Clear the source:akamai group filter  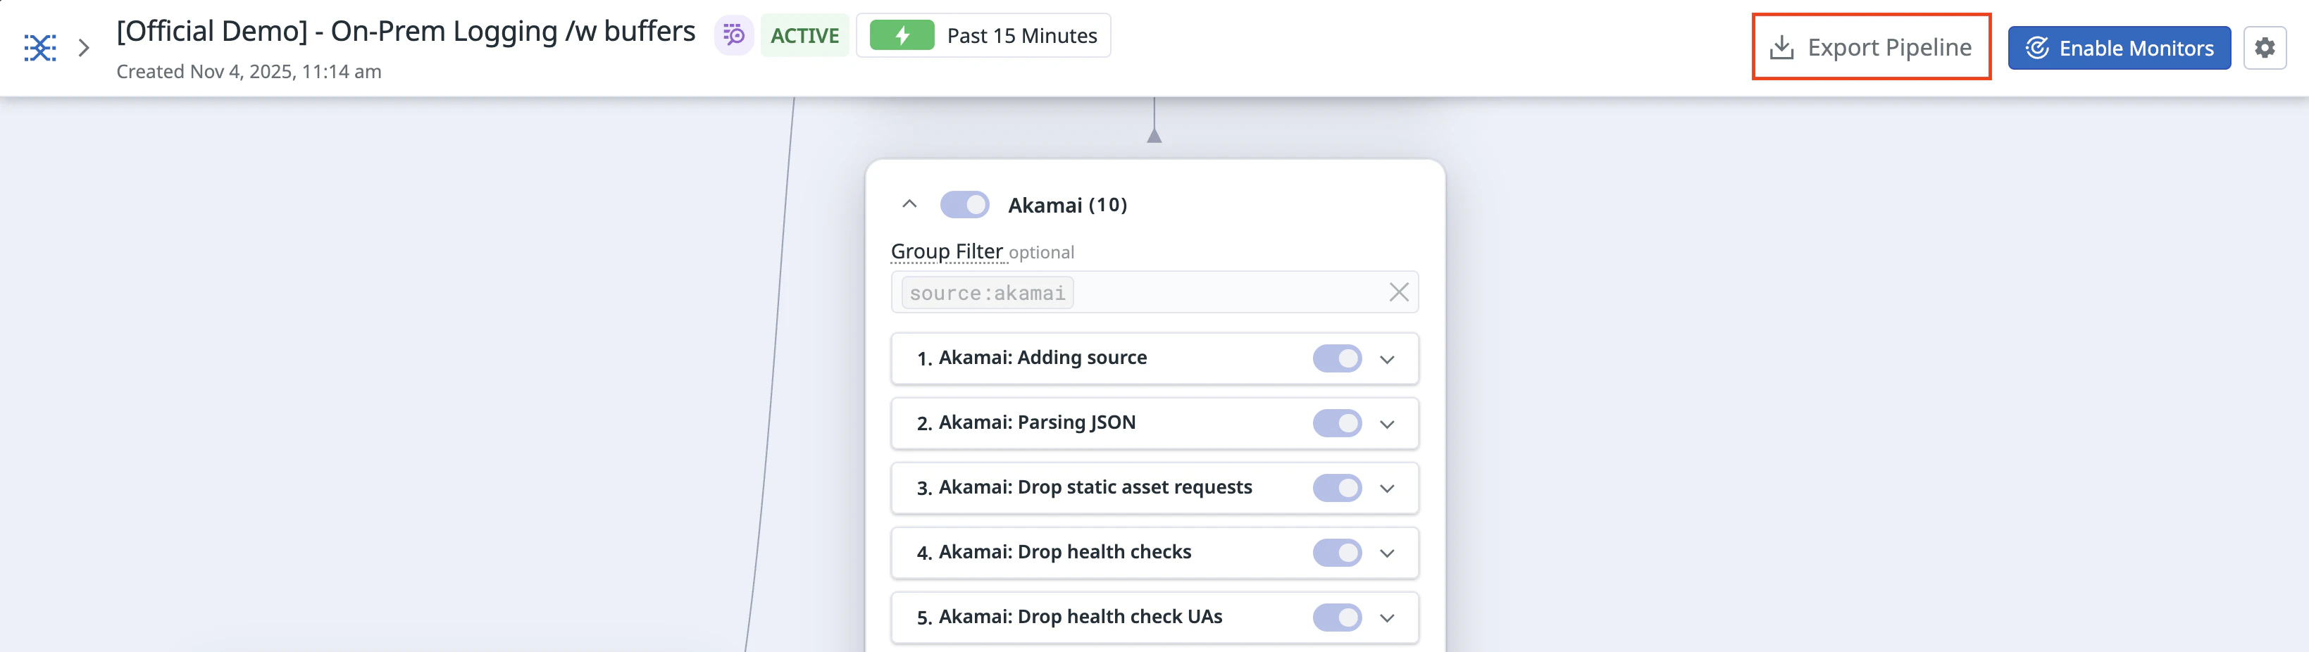pyautogui.click(x=1398, y=292)
